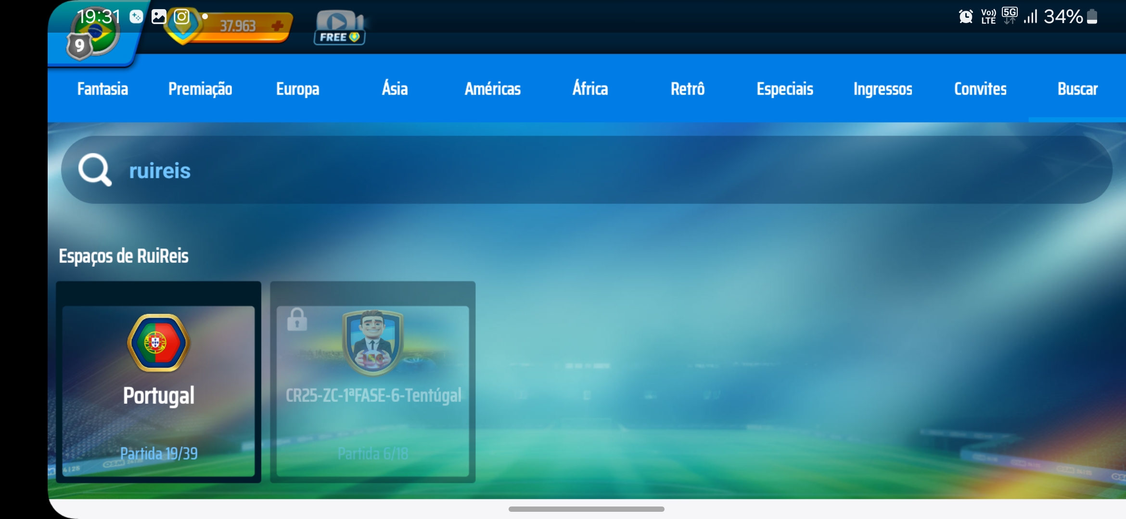
Task: Switch to the Especiais tab
Action: pyautogui.click(x=785, y=89)
